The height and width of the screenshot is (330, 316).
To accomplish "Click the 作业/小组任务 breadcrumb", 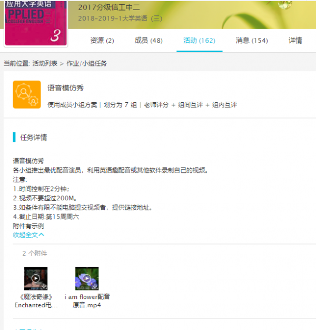I will coord(86,63).
